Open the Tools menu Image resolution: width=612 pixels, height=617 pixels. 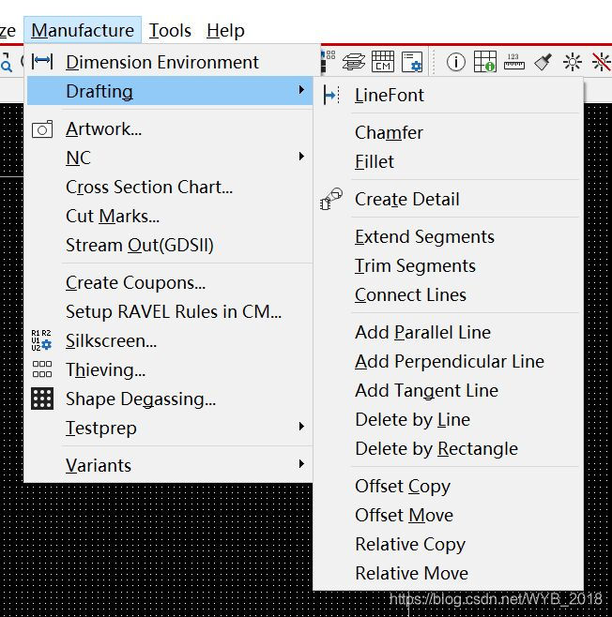click(170, 30)
